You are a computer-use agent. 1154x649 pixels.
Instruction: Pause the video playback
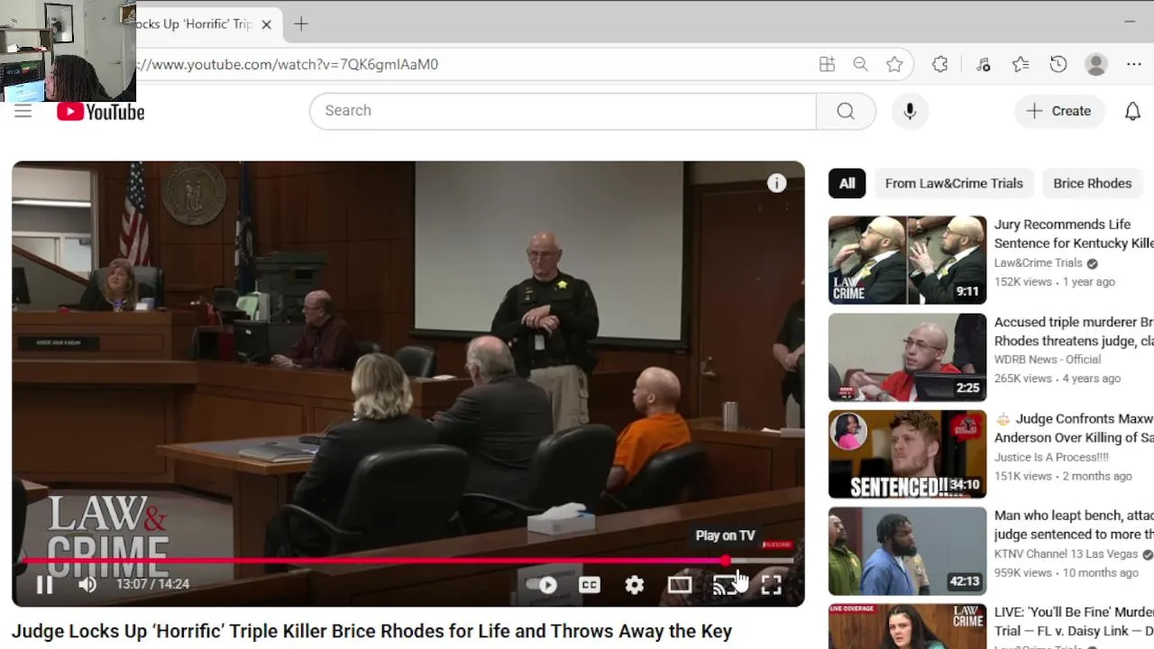coord(43,584)
